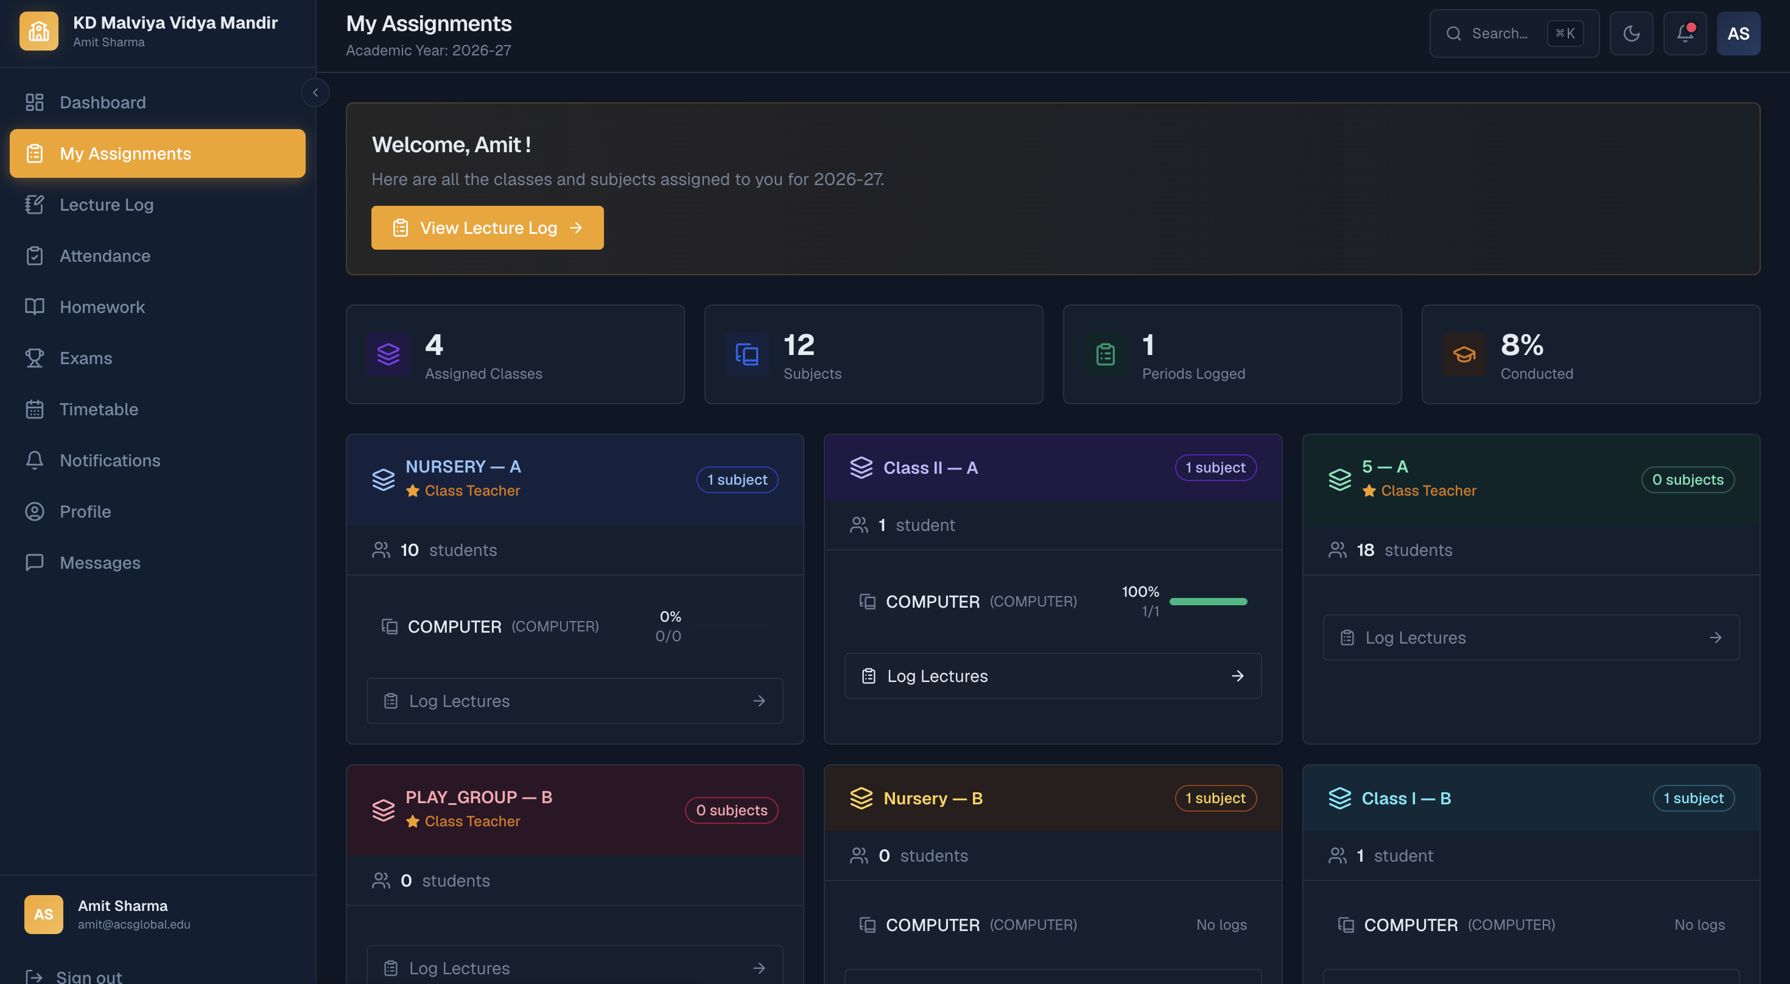This screenshot has width=1790, height=984.
Task: Navigate to Exams
Action: point(158,358)
